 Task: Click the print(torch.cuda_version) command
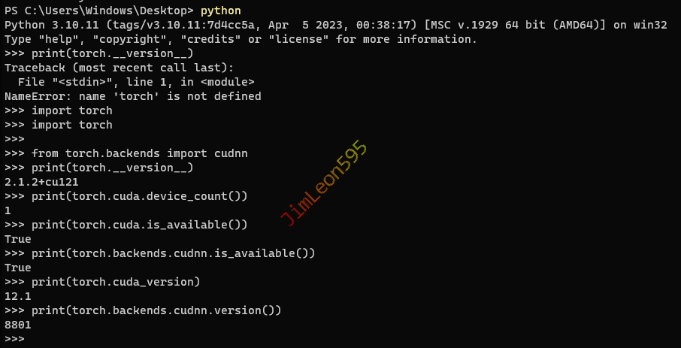pyautogui.click(x=116, y=282)
